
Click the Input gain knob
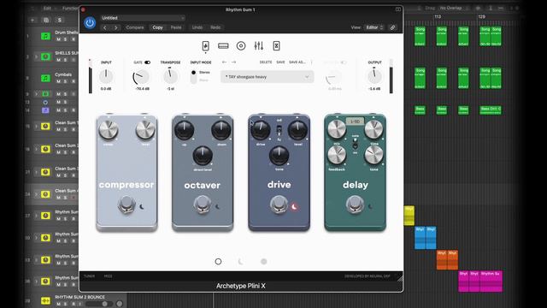pyautogui.click(x=106, y=76)
